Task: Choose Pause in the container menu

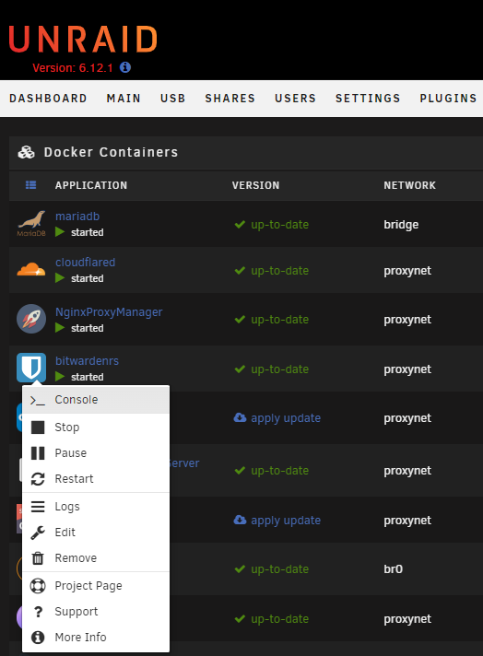Action: [x=96, y=453]
